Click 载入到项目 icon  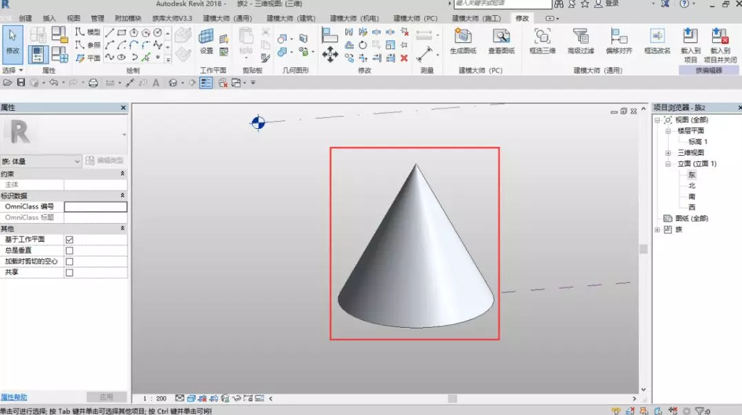(690, 37)
